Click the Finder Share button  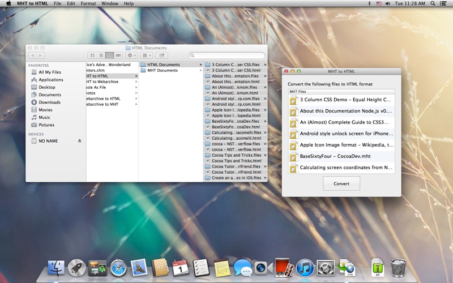[162, 55]
